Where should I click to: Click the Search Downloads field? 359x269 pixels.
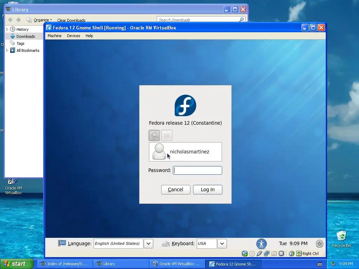click(x=201, y=20)
